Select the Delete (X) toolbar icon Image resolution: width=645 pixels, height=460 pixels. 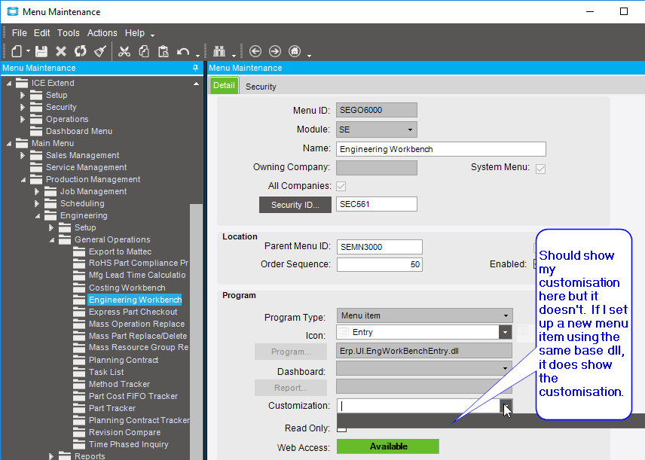tap(61, 51)
